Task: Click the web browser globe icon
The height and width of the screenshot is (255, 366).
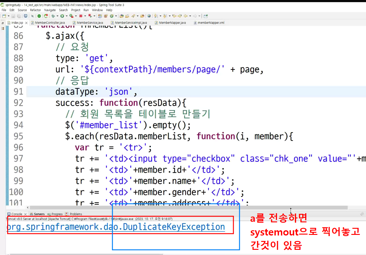Action: pyautogui.click(x=149, y=16)
